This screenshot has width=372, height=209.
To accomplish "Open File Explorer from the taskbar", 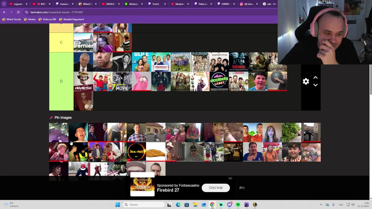I will (x=195, y=205).
